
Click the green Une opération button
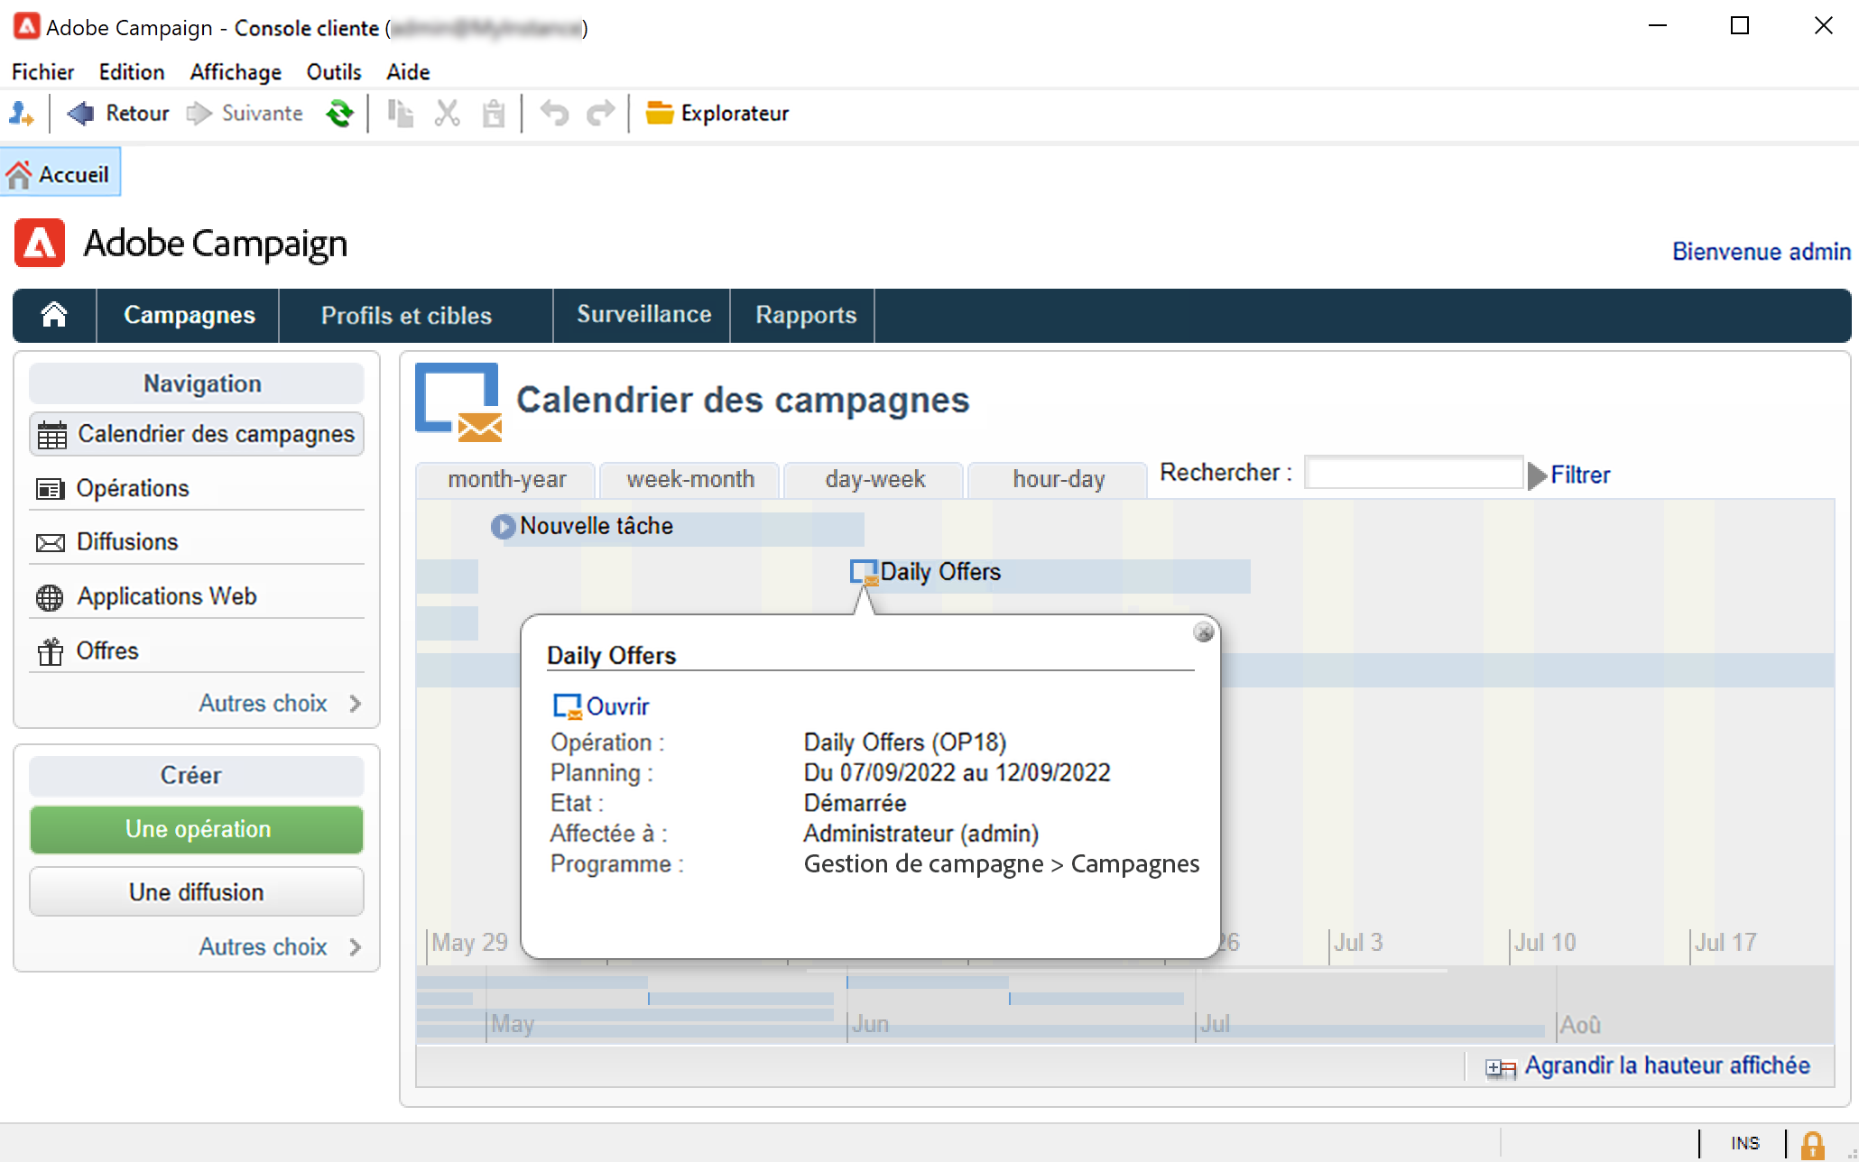pos(197,829)
